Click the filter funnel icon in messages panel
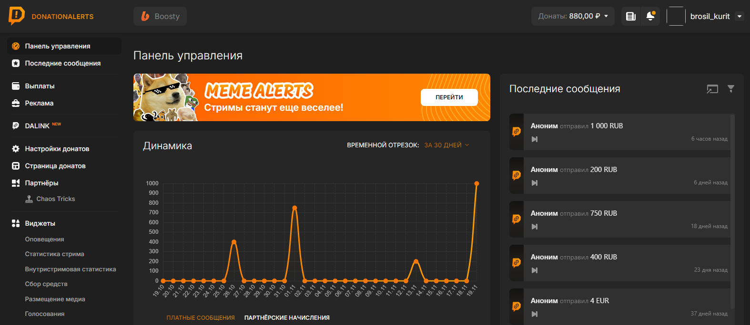This screenshot has height=325, width=750. tap(731, 88)
